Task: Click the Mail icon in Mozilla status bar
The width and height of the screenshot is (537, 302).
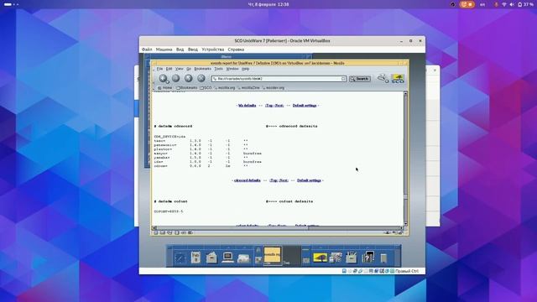Action: [x=163, y=233]
